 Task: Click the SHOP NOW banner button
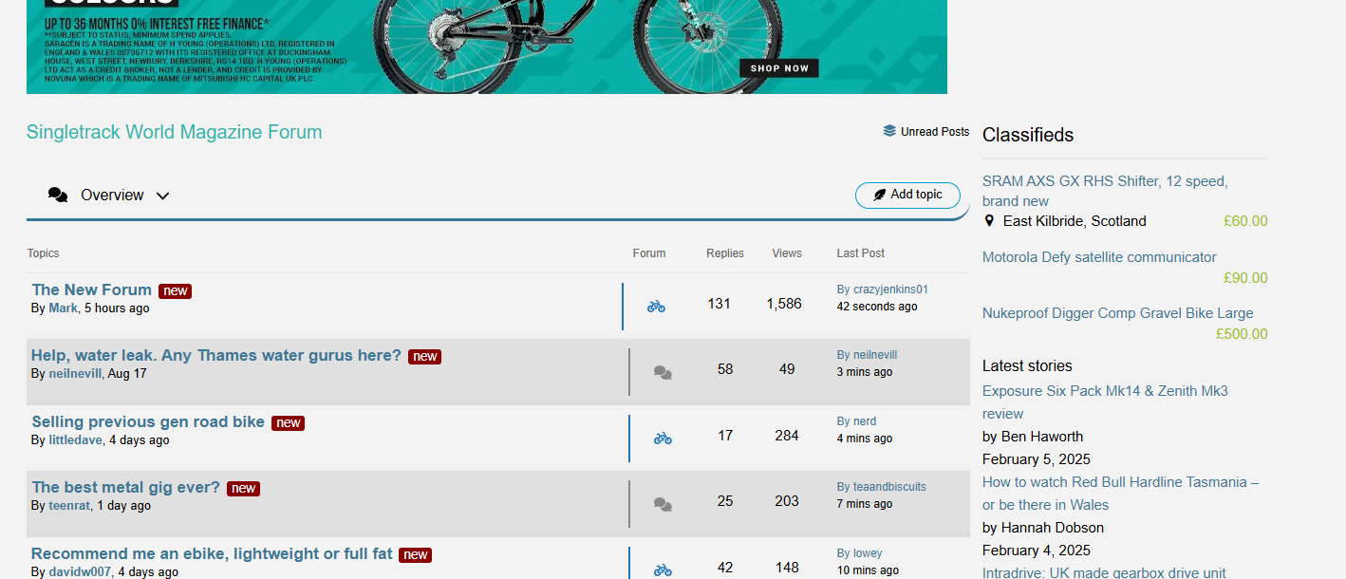click(x=778, y=68)
